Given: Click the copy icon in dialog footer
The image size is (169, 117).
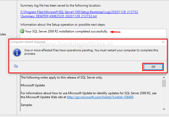Looking at the screenshot, I should (x=16, y=66).
